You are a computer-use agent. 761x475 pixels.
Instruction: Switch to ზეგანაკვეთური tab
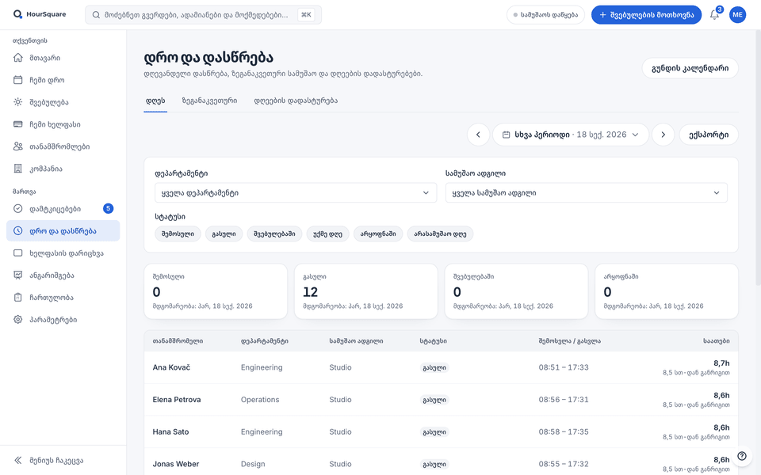(x=209, y=101)
